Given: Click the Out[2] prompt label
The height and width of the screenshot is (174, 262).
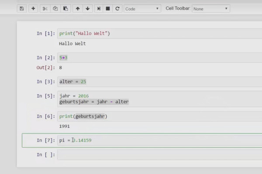Looking at the screenshot, I should (x=45, y=67).
